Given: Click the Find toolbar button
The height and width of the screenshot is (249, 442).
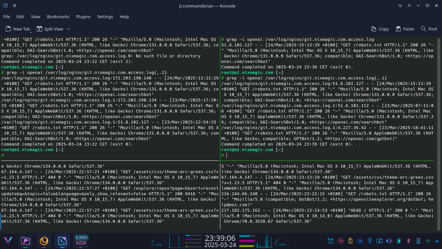Looking at the screenshot, I should point(429,29).
